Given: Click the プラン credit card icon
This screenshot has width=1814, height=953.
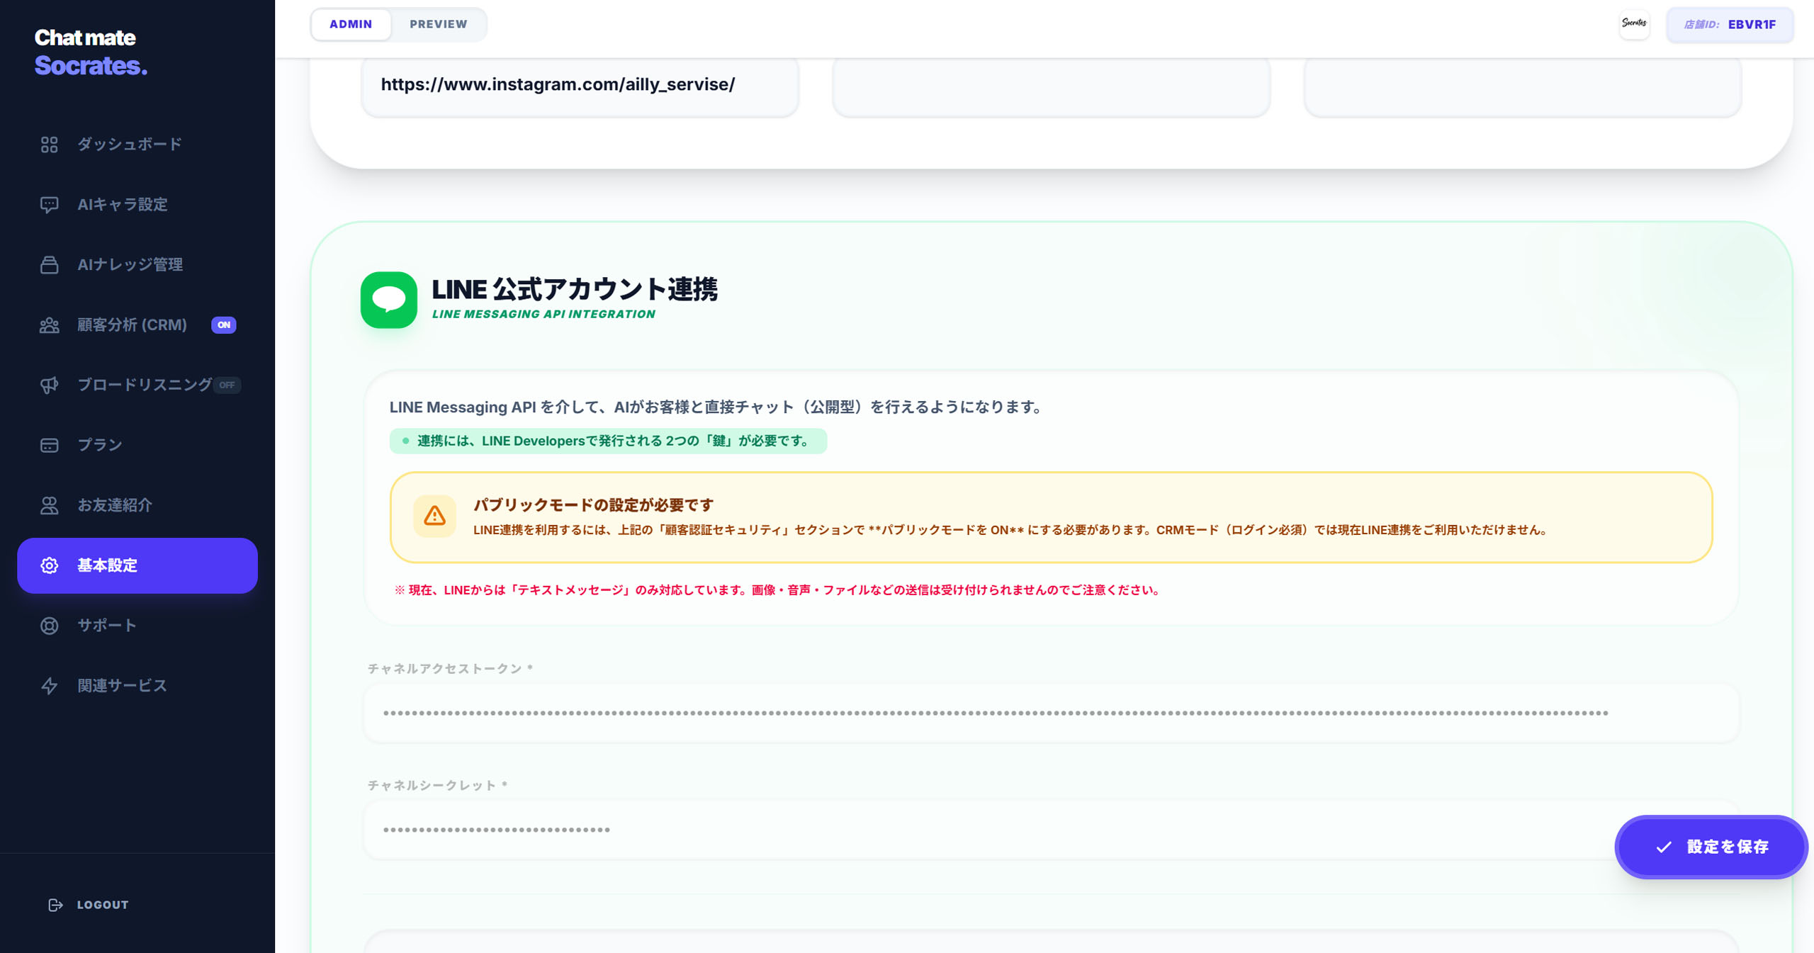Looking at the screenshot, I should [49, 445].
